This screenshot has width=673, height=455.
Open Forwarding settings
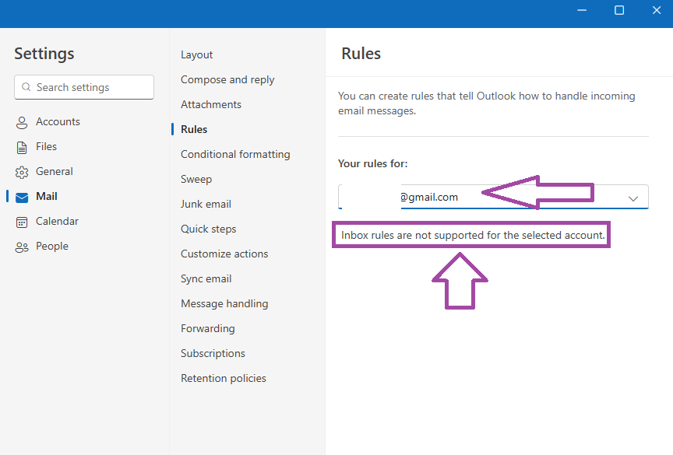[x=208, y=328]
